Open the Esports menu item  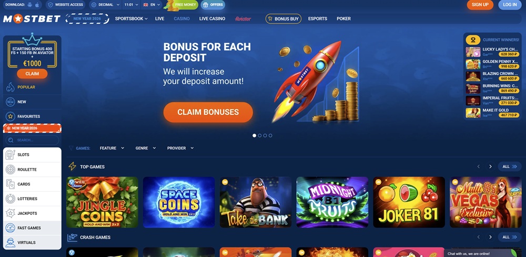pos(318,19)
